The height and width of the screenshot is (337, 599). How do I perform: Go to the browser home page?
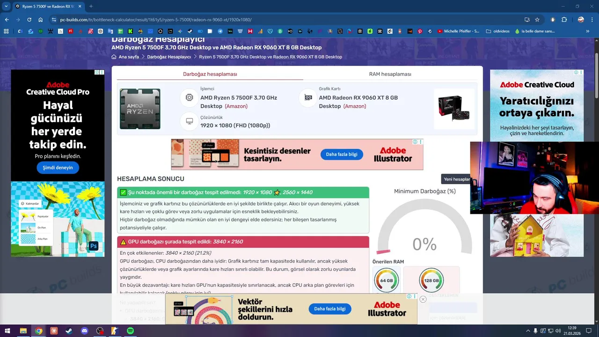(41, 20)
